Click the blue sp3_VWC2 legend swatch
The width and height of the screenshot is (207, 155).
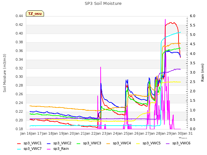coord(49,143)
